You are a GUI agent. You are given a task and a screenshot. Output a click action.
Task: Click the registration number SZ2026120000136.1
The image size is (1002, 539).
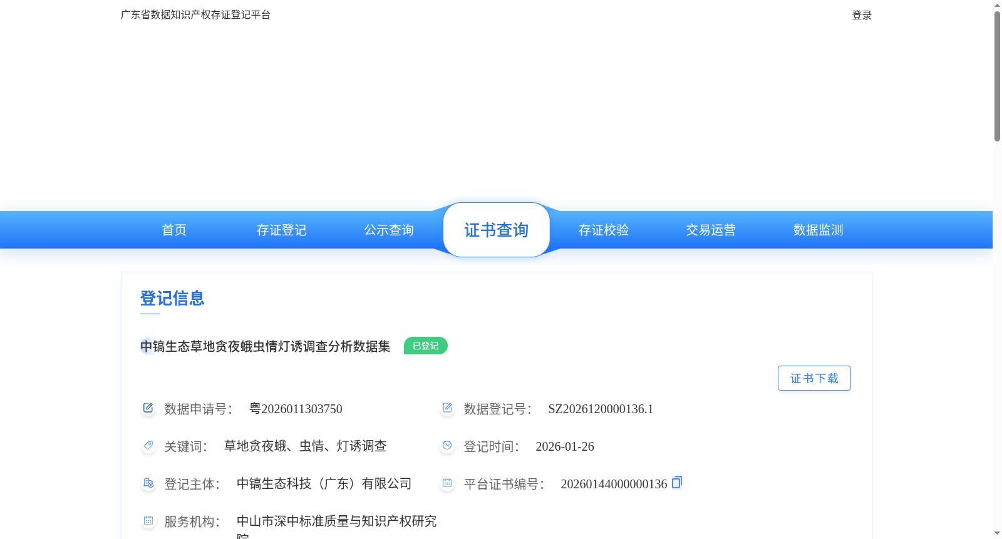(x=601, y=409)
